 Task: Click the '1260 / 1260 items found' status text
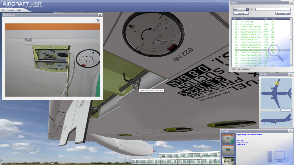coord(240,69)
